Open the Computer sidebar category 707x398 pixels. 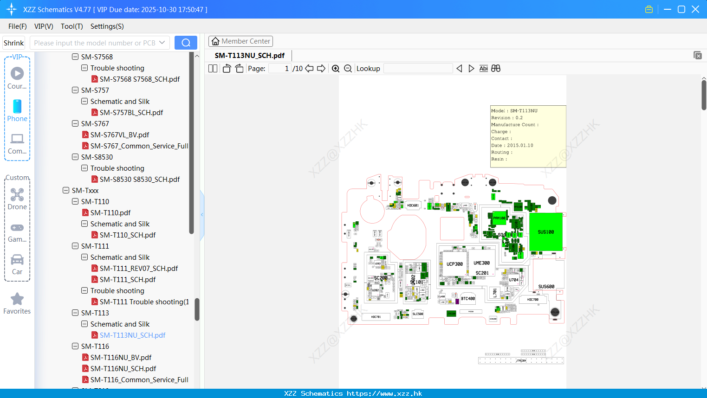(x=17, y=144)
